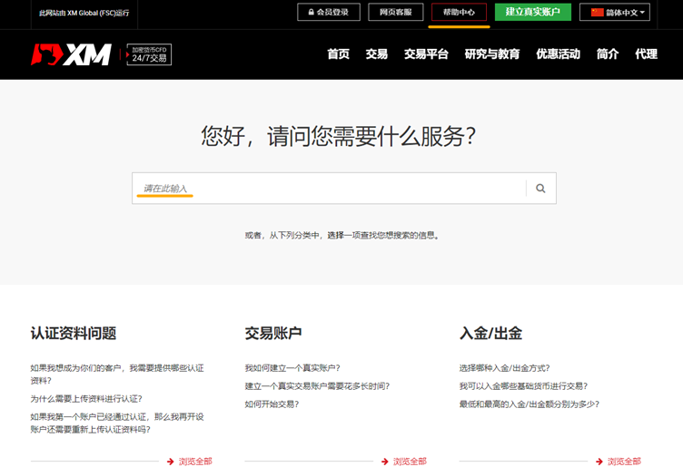Image resolution: width=683 pixels, height=467 pixels.
Task: Open 选择哪种入金/出金方式？ question
Action: point(505,368)
